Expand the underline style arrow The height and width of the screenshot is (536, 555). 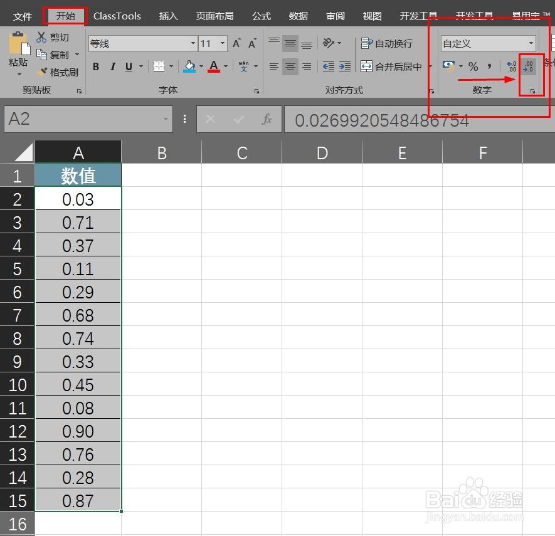141,66
